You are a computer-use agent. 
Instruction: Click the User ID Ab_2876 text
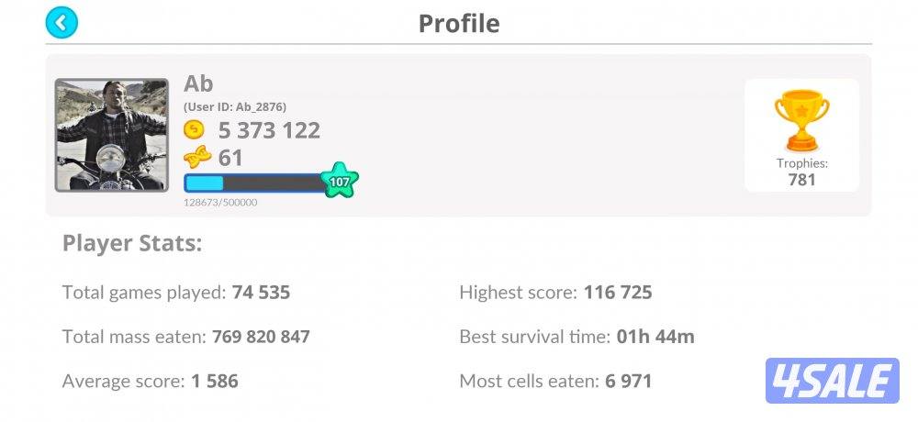(235, 107)
